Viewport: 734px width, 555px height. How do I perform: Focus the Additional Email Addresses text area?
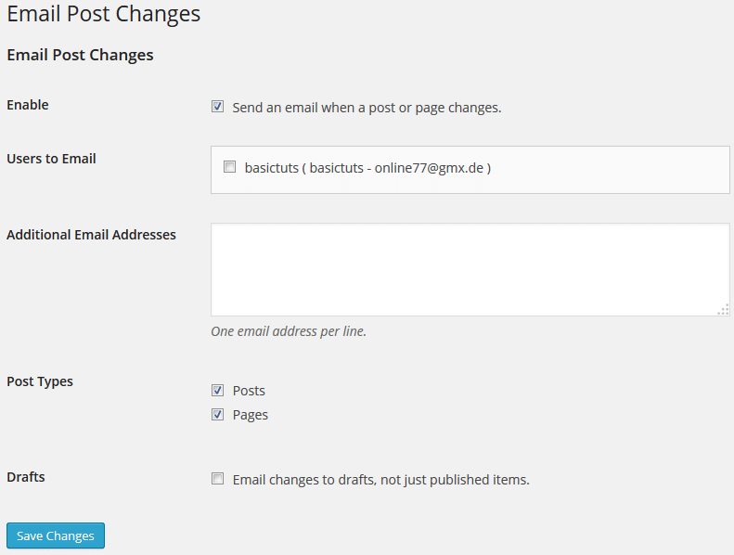pyautogui.click(x=470, y=269)
